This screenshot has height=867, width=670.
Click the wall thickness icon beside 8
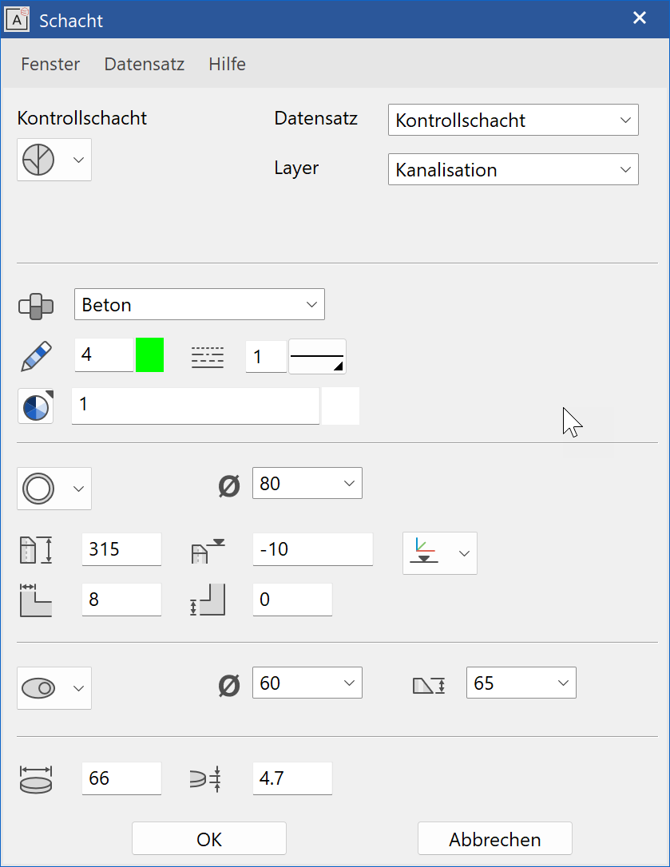(36, 600)
